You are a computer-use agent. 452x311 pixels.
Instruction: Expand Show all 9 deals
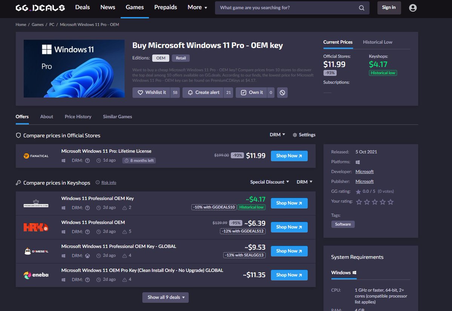pos(165,297)
